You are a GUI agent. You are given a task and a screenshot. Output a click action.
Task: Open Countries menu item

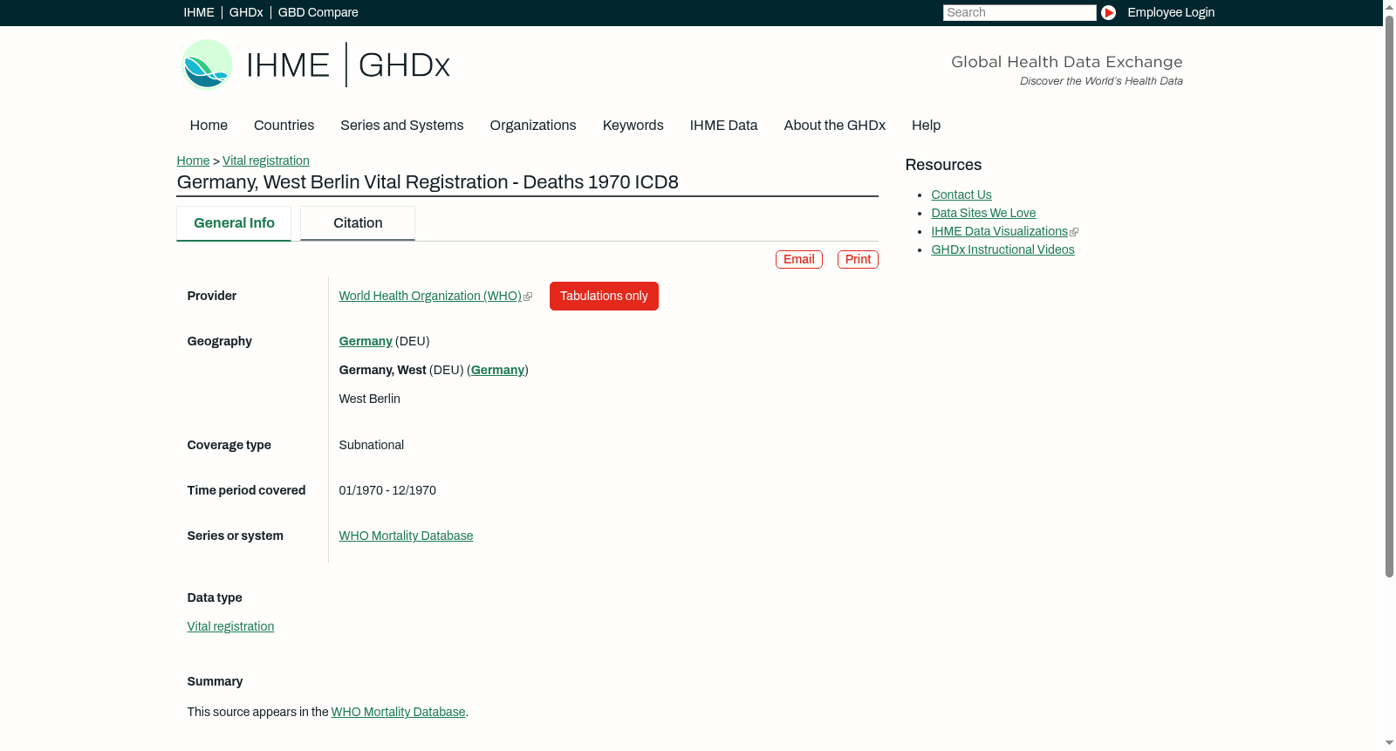[x=284, y=126]
